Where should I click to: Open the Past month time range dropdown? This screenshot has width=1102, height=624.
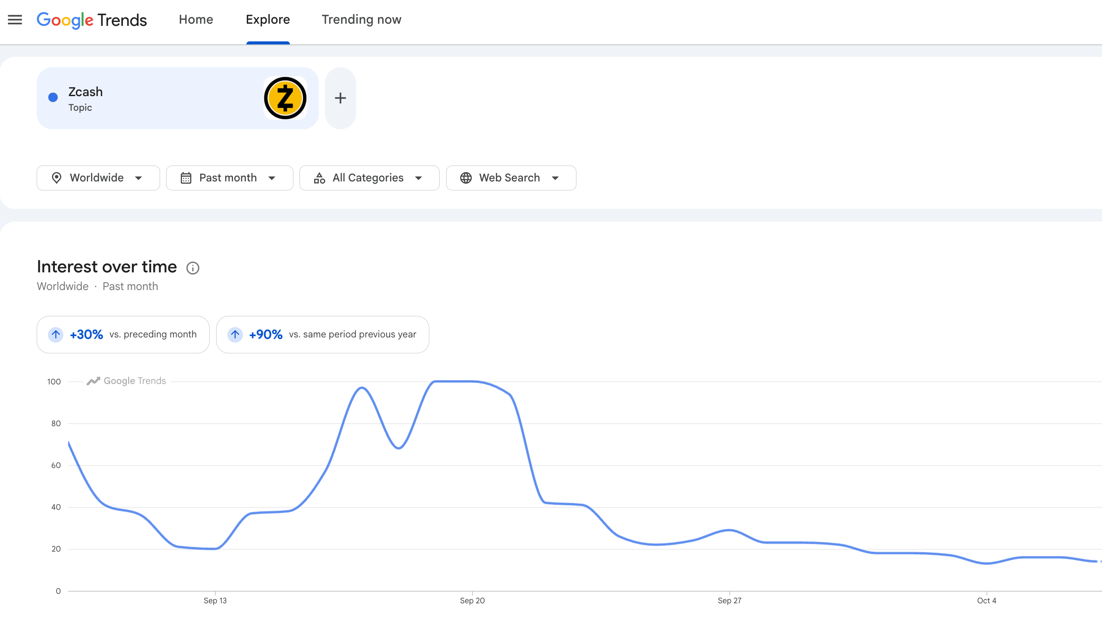pyautogui.click(x=230, y=178)
